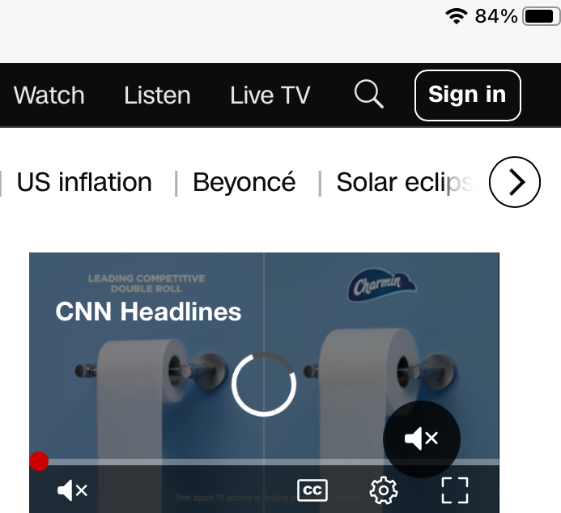Open the Beyoncé topic link
Image resolution: width=561 pixels, height=513 pixels.
pos(244,182)
